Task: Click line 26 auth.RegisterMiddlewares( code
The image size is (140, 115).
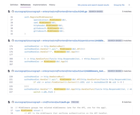Action: tap(39, 17)
